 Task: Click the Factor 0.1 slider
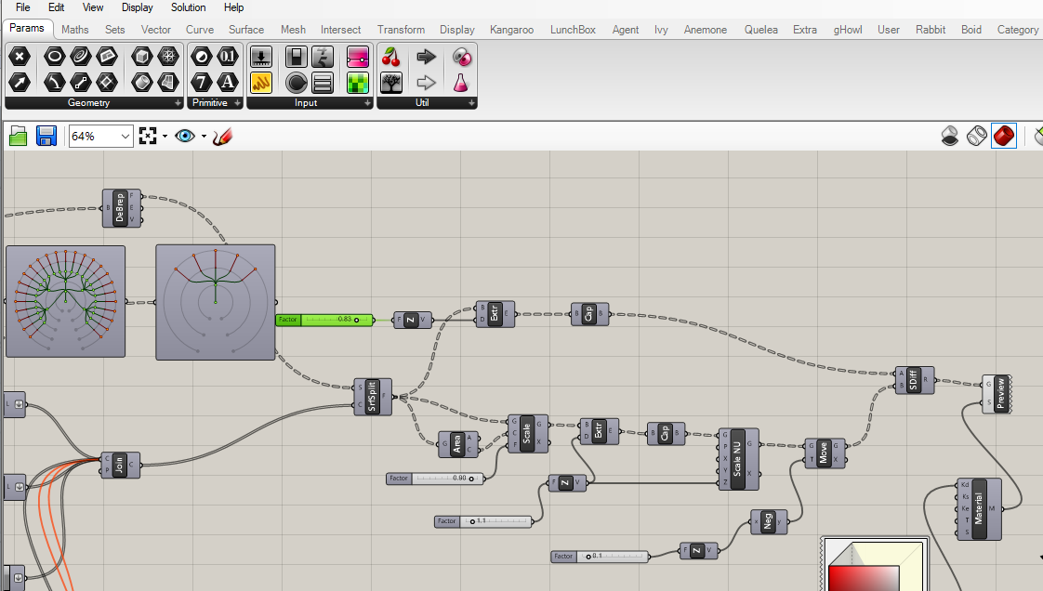pyautogui.click(x=600, y=557)
